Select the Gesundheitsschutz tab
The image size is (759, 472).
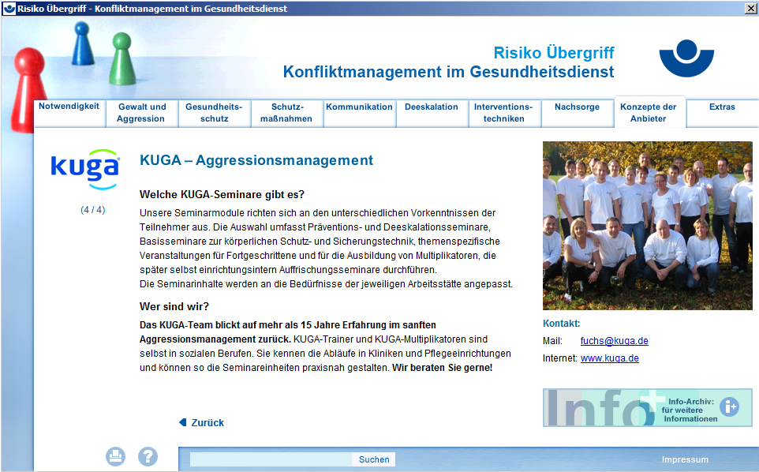tap(214, 113)
